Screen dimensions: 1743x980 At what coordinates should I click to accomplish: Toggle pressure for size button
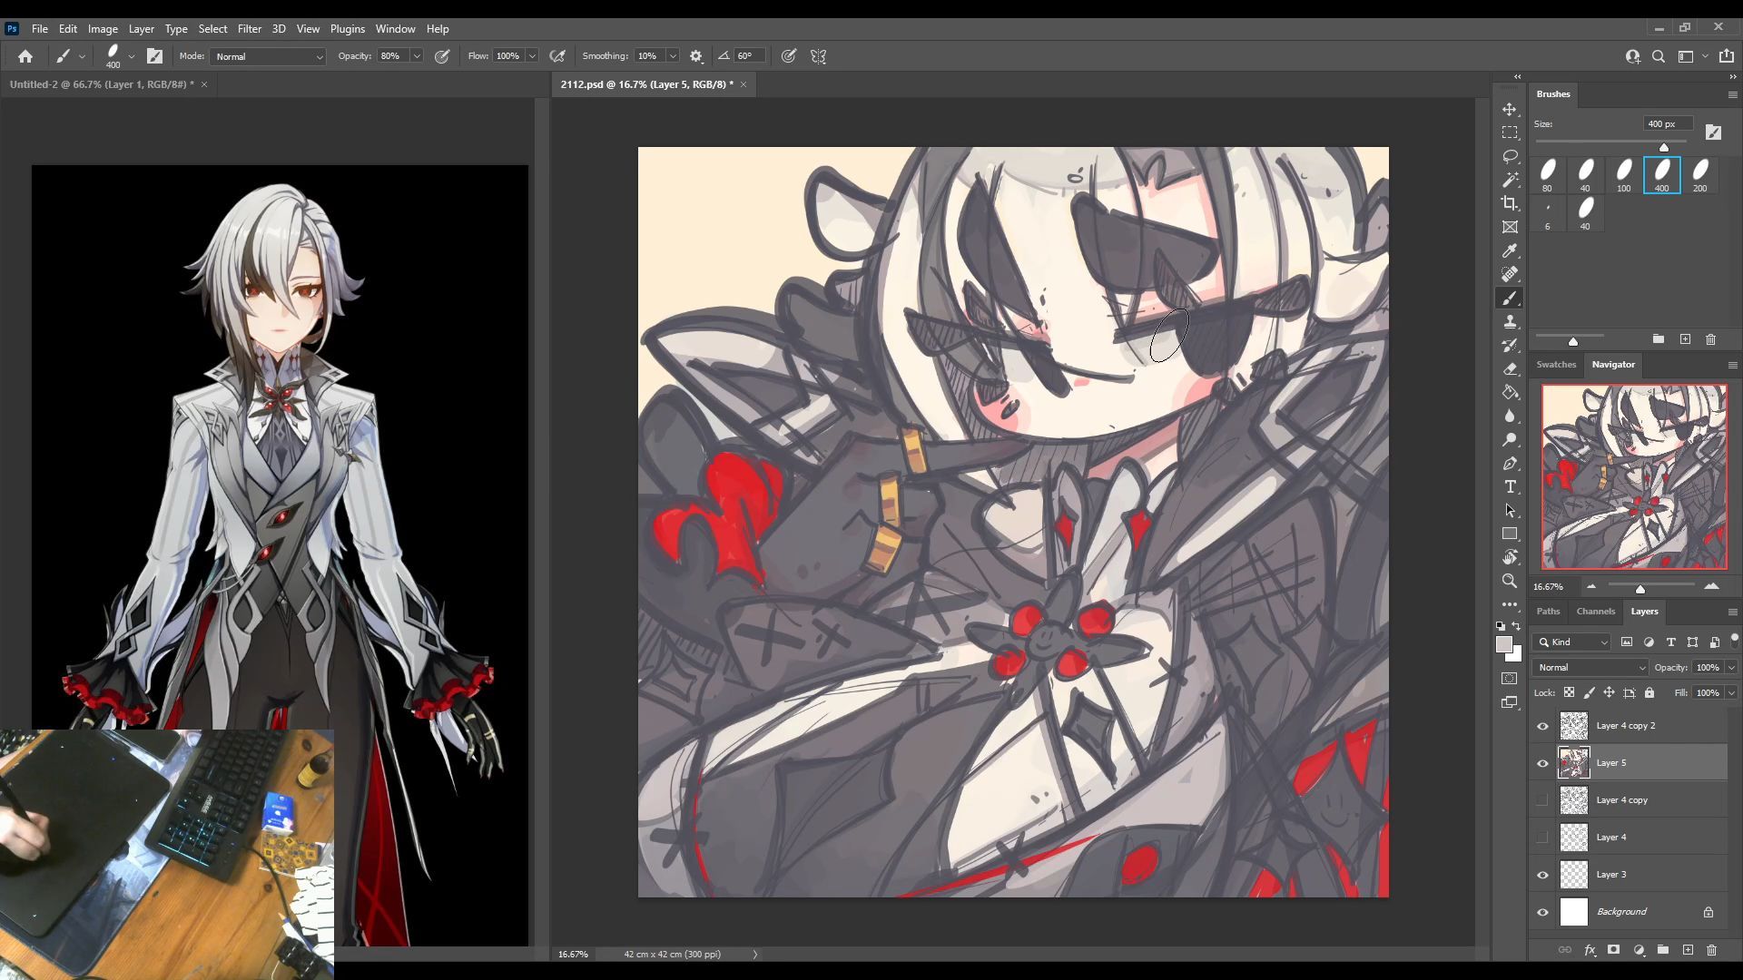(x=789, y=56)
